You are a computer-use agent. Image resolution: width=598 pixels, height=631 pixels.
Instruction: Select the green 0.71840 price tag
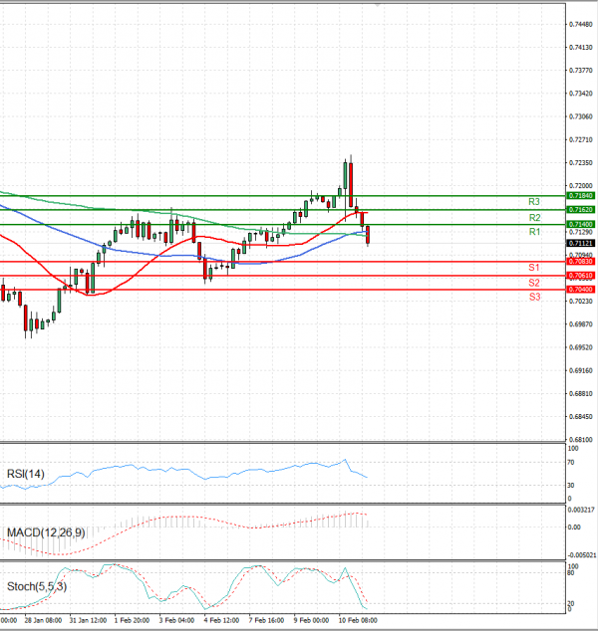pos(580,196)
